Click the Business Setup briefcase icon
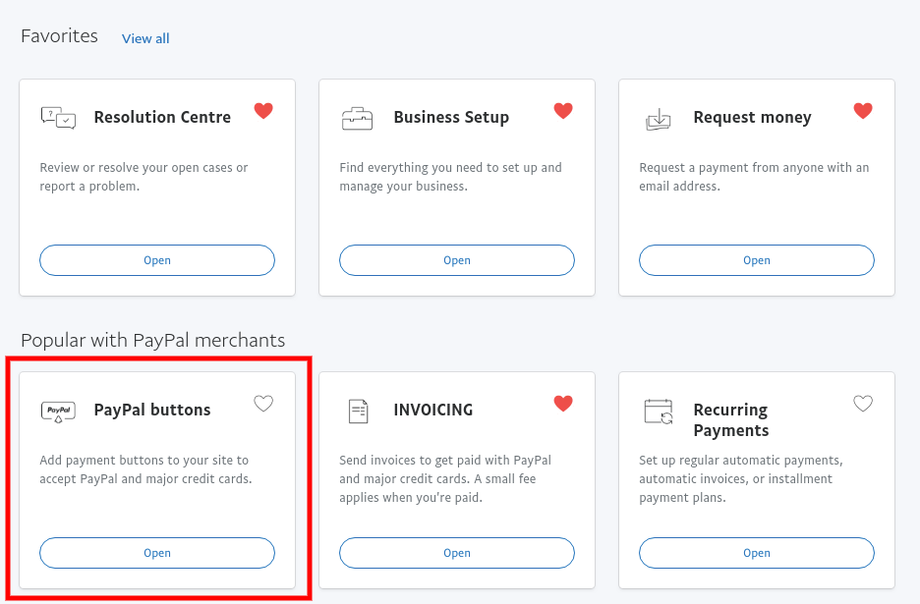920x604 pixels. click(357, 118)
